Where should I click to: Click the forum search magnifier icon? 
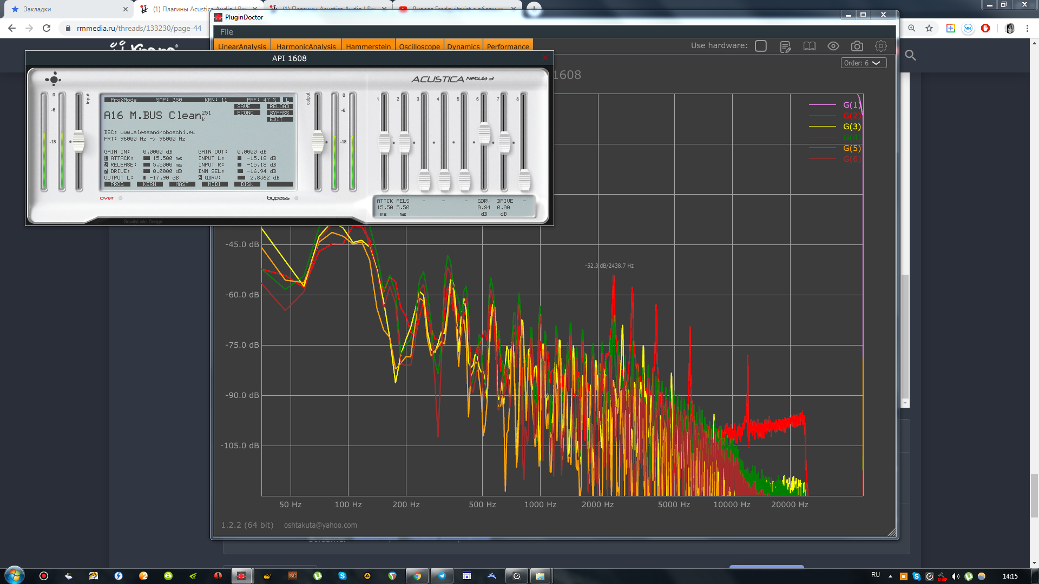pyautogui.click(x=911, y=55)
